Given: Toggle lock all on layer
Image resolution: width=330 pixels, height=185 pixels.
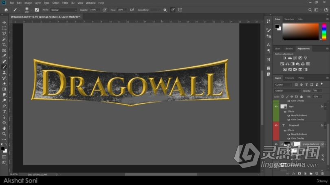Looking at the screenshot, I should (x=301, y=97).
